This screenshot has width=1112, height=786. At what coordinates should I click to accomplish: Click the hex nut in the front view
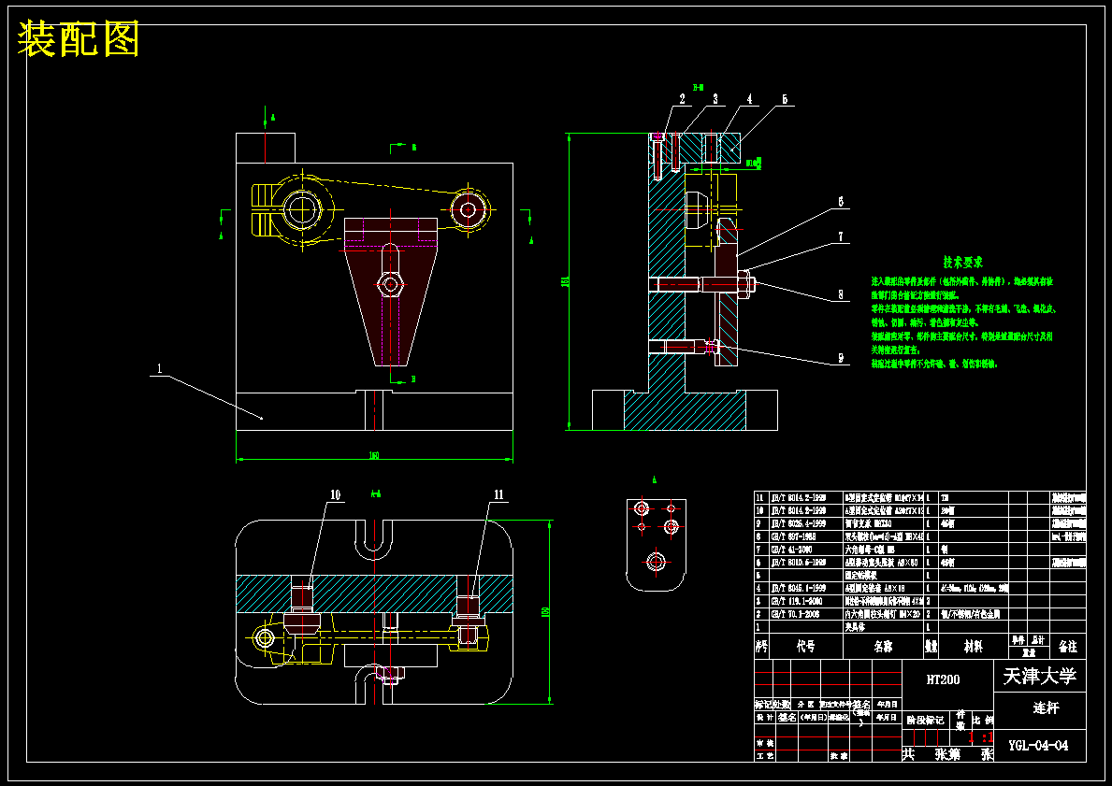pos(389,285)
